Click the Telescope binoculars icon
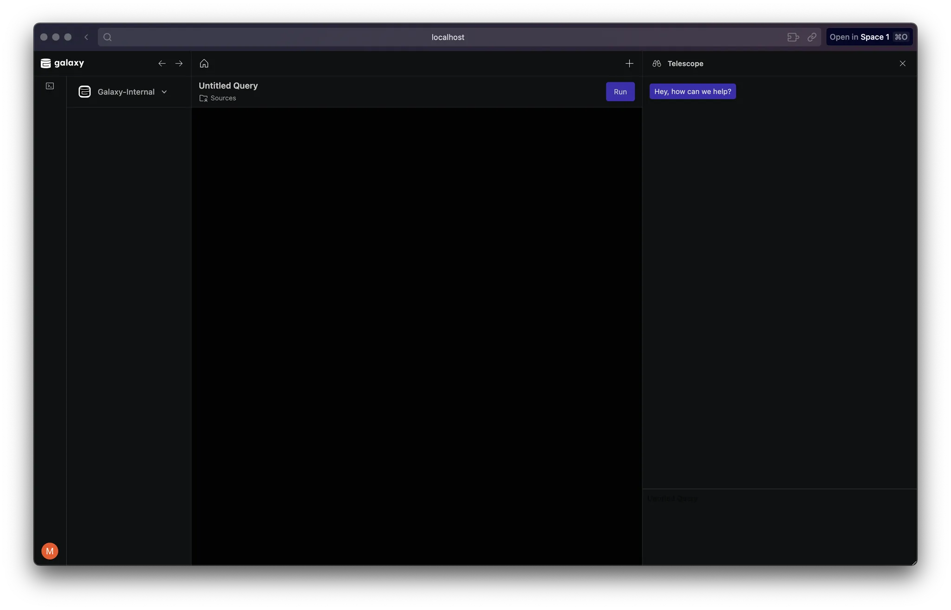The image size is (951, 610). click(657, 64)
